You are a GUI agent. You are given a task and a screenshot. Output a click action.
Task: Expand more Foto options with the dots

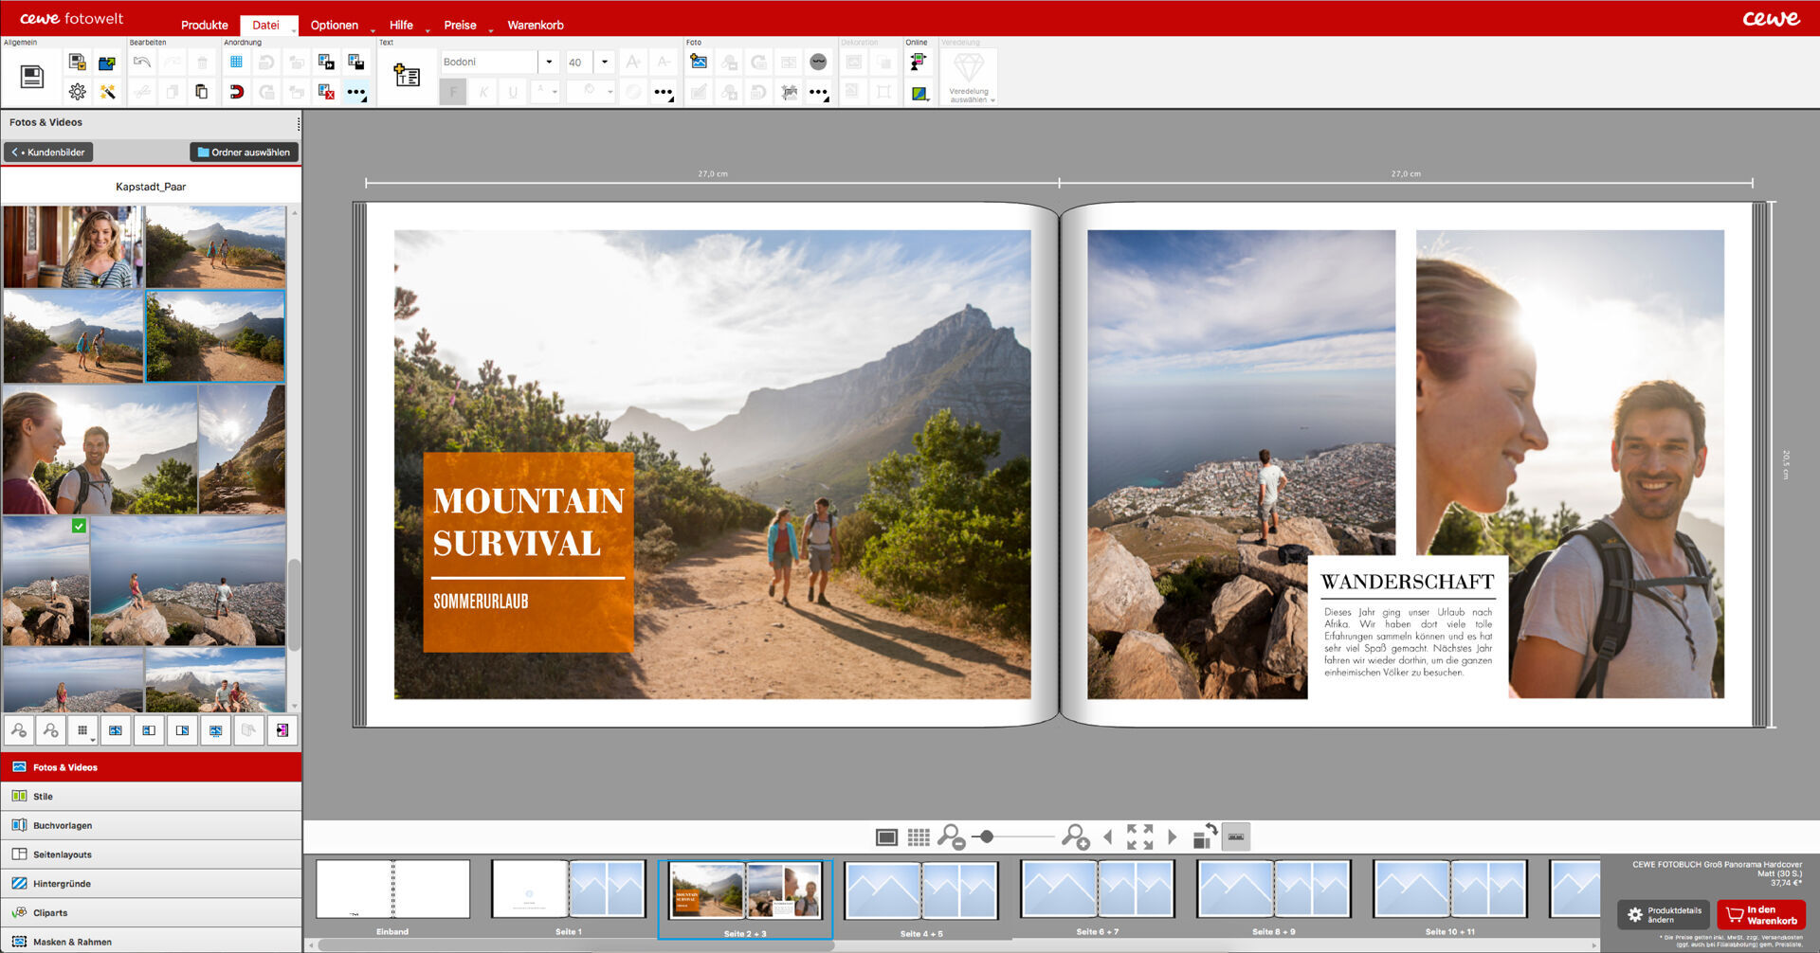[819, 93]
